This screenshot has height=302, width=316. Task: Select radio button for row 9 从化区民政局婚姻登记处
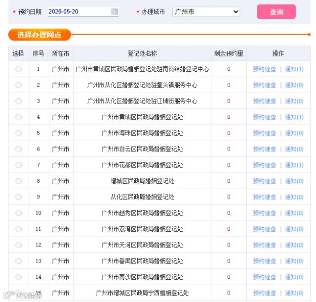click(x=19, y=197)
